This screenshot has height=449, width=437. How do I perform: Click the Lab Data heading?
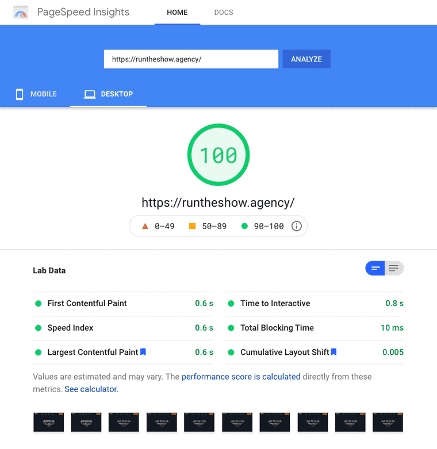pyautogui.click(x=49, y=270)
